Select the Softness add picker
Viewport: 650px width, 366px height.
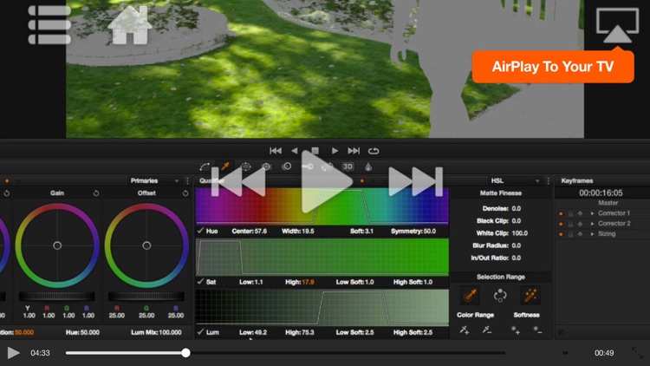point(516,330)
